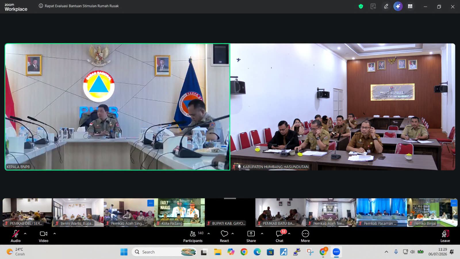Click the Leave meeting button
The width and height of the screenshot is (460, 259).
click(445, 236)
